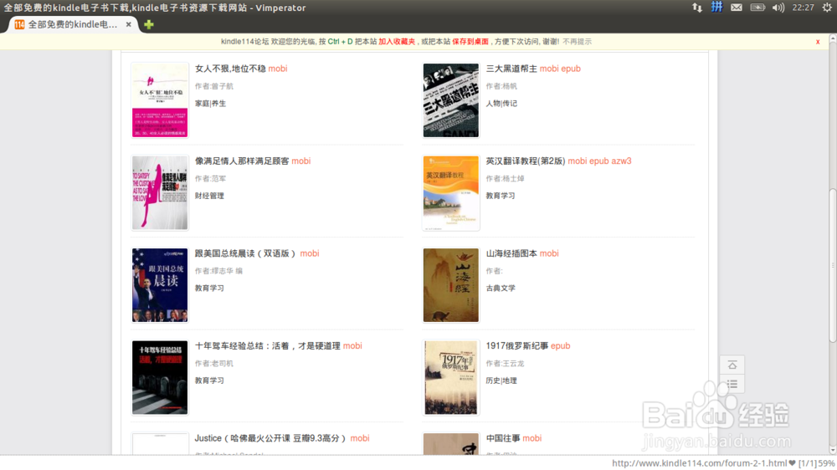
Task: Open the mail envelope indicator
Action: point(736,8)
